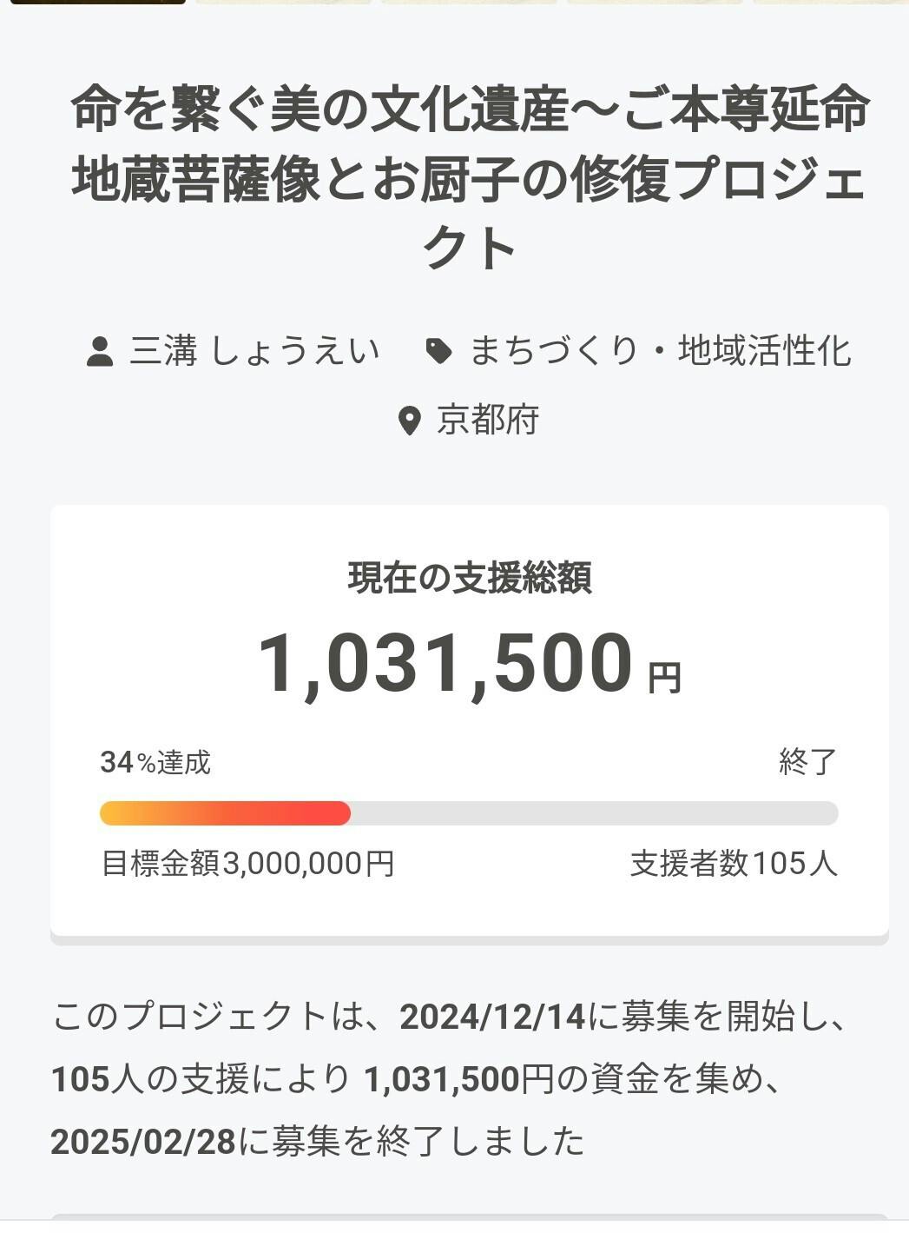Click the gray unfilled progress bar portion
The image size is (909, 1233).
click(594, 813)
